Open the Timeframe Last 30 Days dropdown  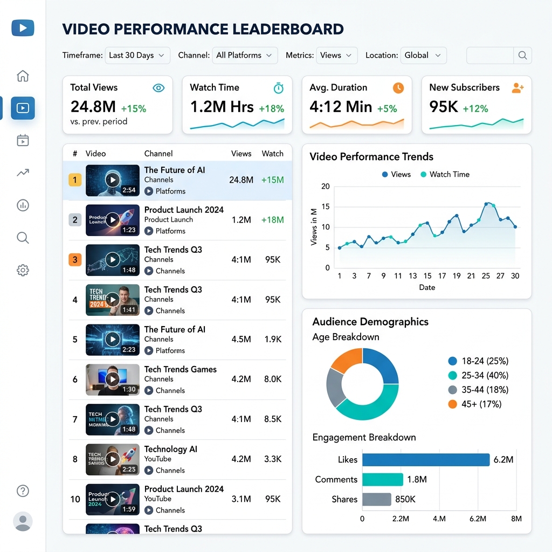137,56
